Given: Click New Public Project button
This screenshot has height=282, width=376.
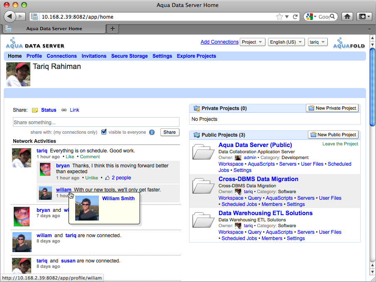Looking at the screenshot, I should [x=333, y=135].
